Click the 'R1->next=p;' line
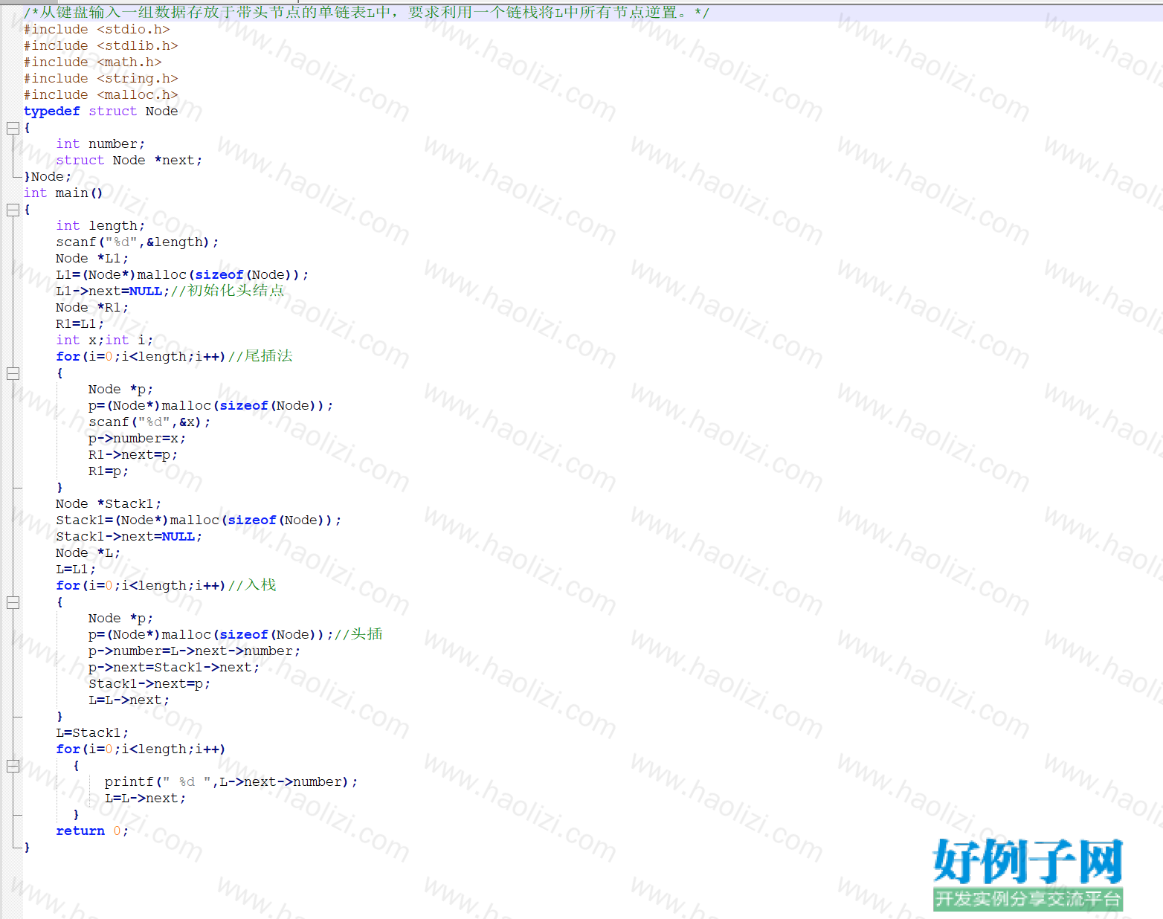 point(133,455)
